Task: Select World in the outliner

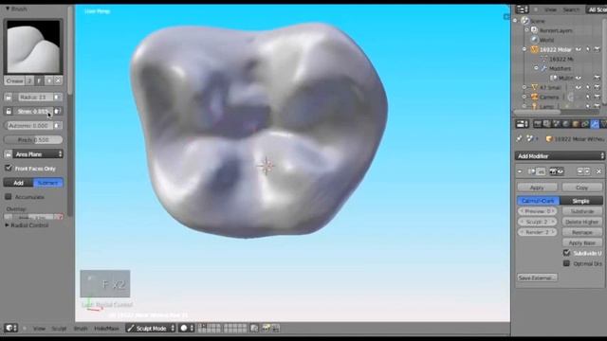Action: coord(546,40)
